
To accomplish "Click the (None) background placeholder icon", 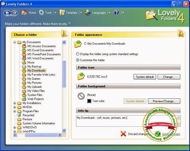I will pos(81,96).
